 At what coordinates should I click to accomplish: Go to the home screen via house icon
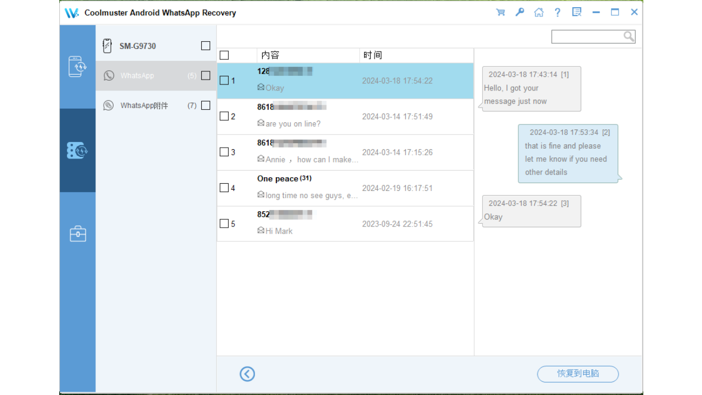tap(539, 12)
